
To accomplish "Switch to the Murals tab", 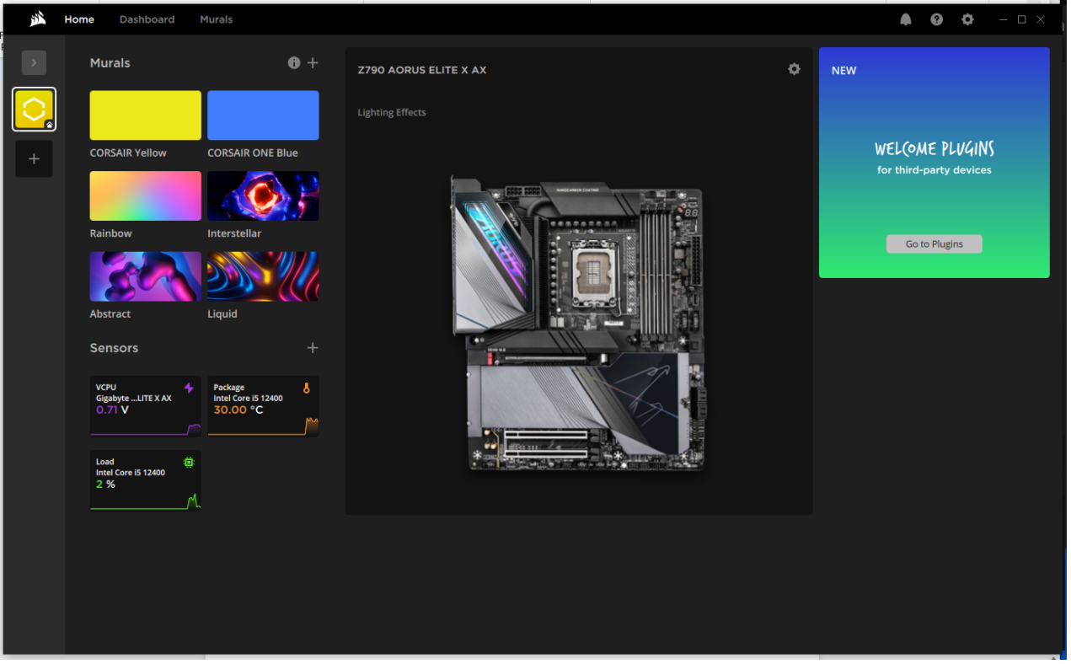I will pos(216,19).
